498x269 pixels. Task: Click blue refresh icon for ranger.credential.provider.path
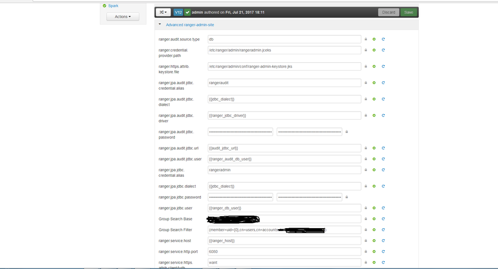(383, 50)
